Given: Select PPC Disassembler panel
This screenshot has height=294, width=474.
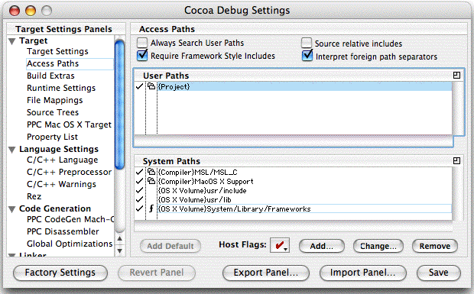Looking at the screenshot, I should pyautogui.click(x=63, y=231).
